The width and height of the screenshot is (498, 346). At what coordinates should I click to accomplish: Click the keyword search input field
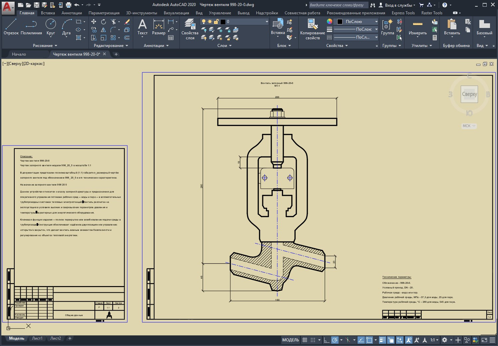click(x=338, y=5)
